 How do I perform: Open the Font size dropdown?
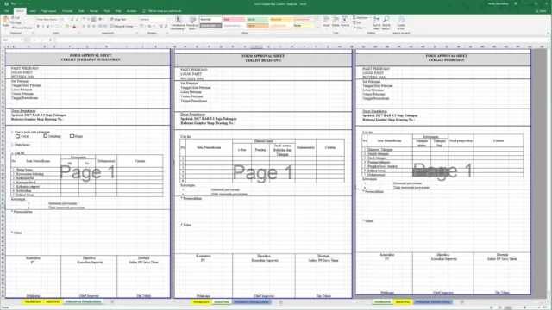pyautogui.click(x=67, y=19)
